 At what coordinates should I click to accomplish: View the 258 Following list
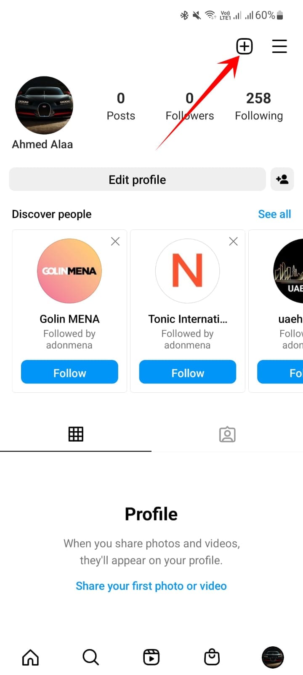point(258,105)
